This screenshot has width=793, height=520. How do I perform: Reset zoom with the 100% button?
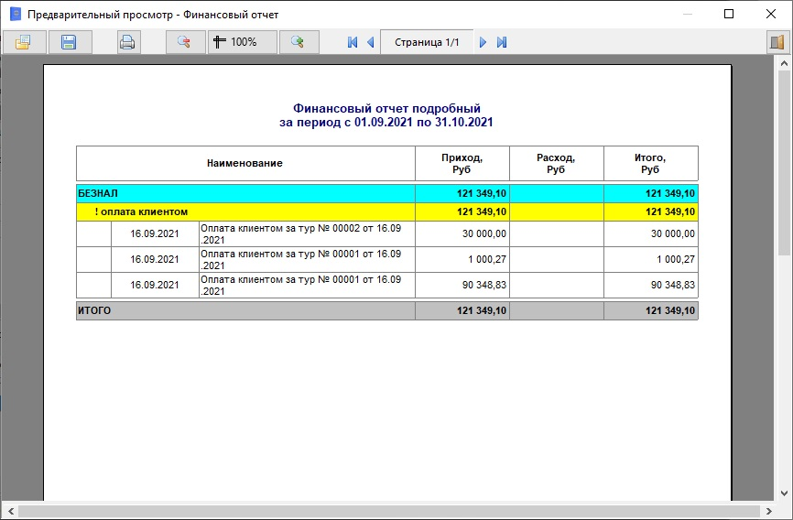(234, 42)
